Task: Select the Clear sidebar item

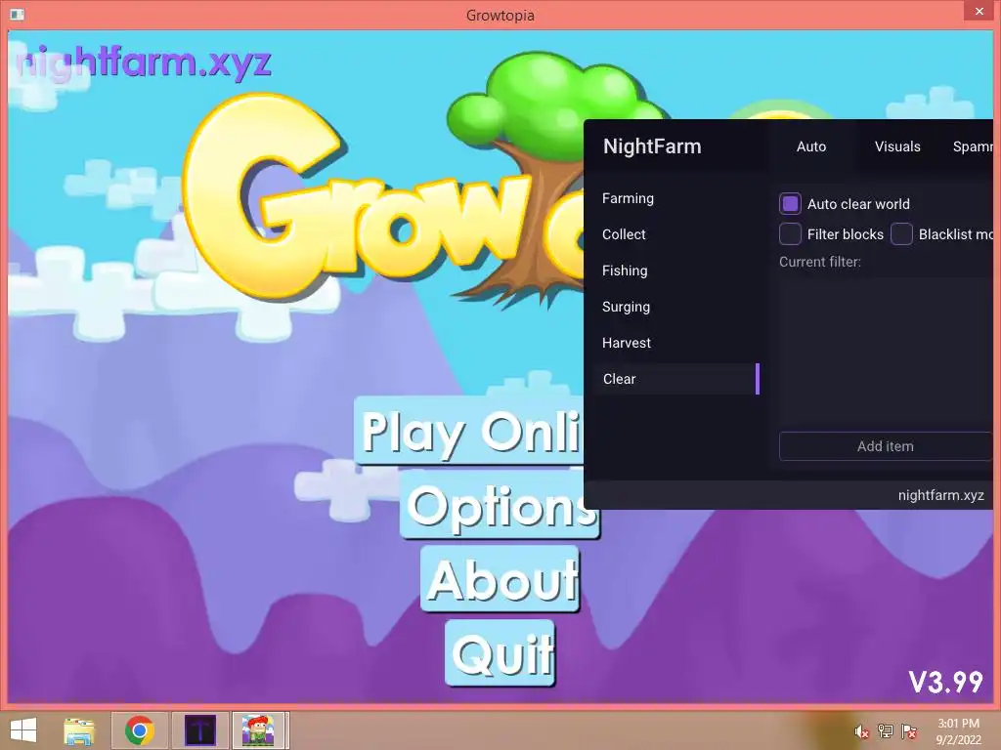Action: (x=678, y=379)
